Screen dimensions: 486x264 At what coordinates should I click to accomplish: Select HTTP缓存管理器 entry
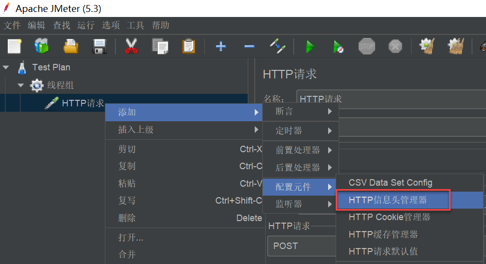point(410,235)
